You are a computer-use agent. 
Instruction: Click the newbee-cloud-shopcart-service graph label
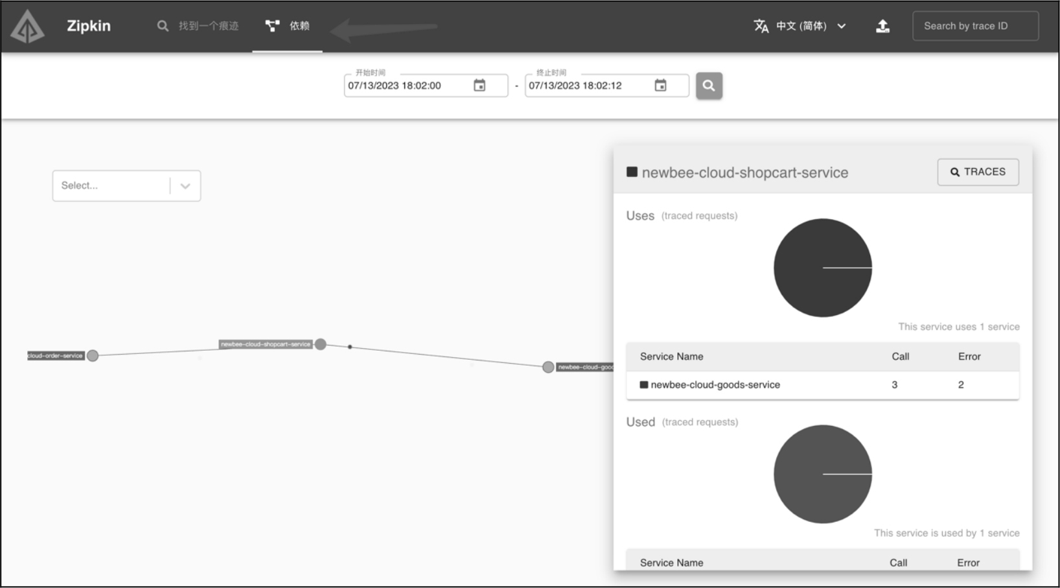click(x=266, y=344)
